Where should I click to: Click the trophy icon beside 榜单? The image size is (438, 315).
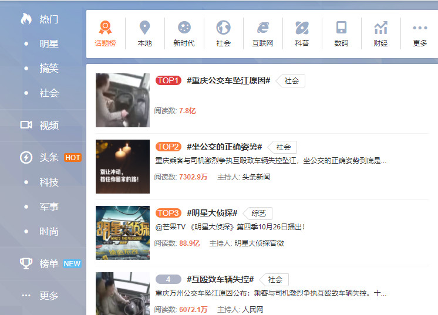(26, 263)
